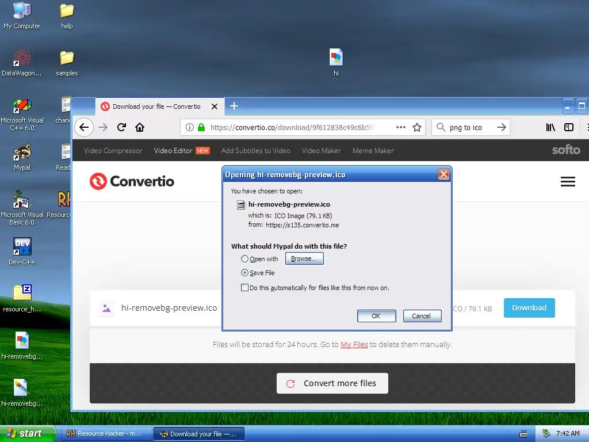
Task: Close the Download your file tab
Action: pos(215,106)
